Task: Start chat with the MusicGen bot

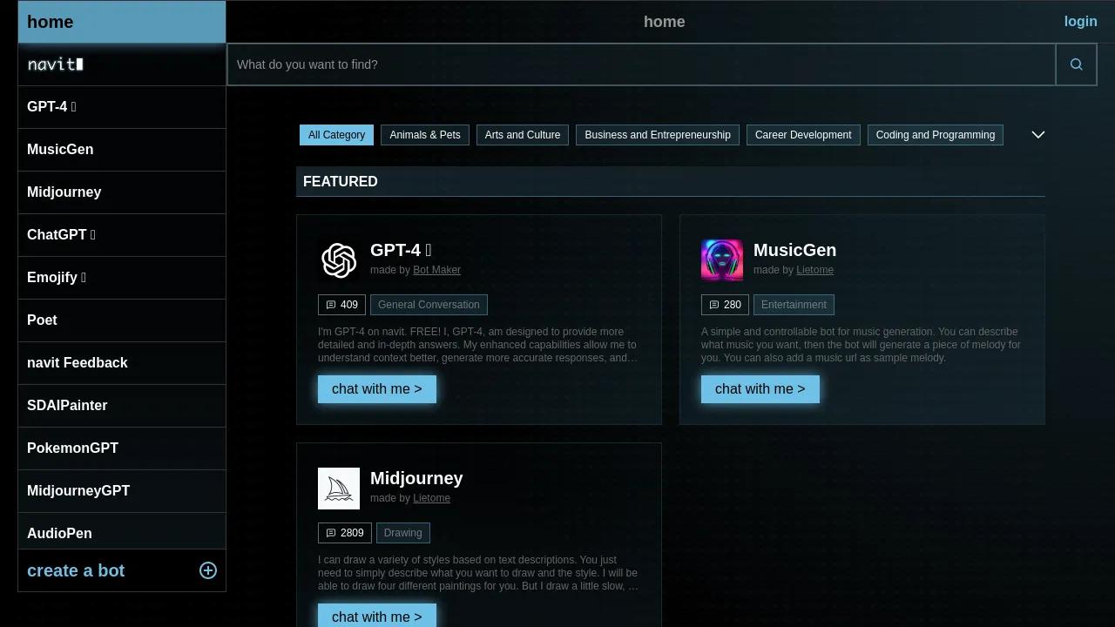Action: [760, 389]
